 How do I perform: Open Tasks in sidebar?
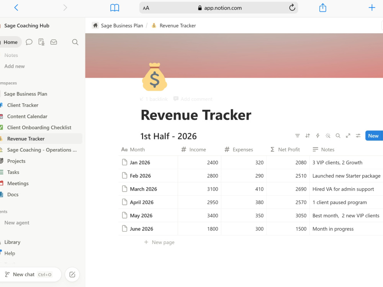pos(13,172)
